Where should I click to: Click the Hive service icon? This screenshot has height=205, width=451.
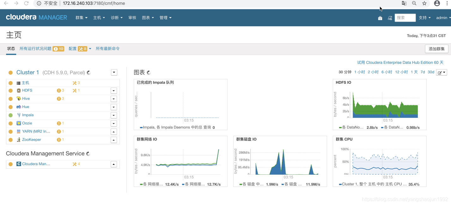pyautogui.click(x=19, y=99)
